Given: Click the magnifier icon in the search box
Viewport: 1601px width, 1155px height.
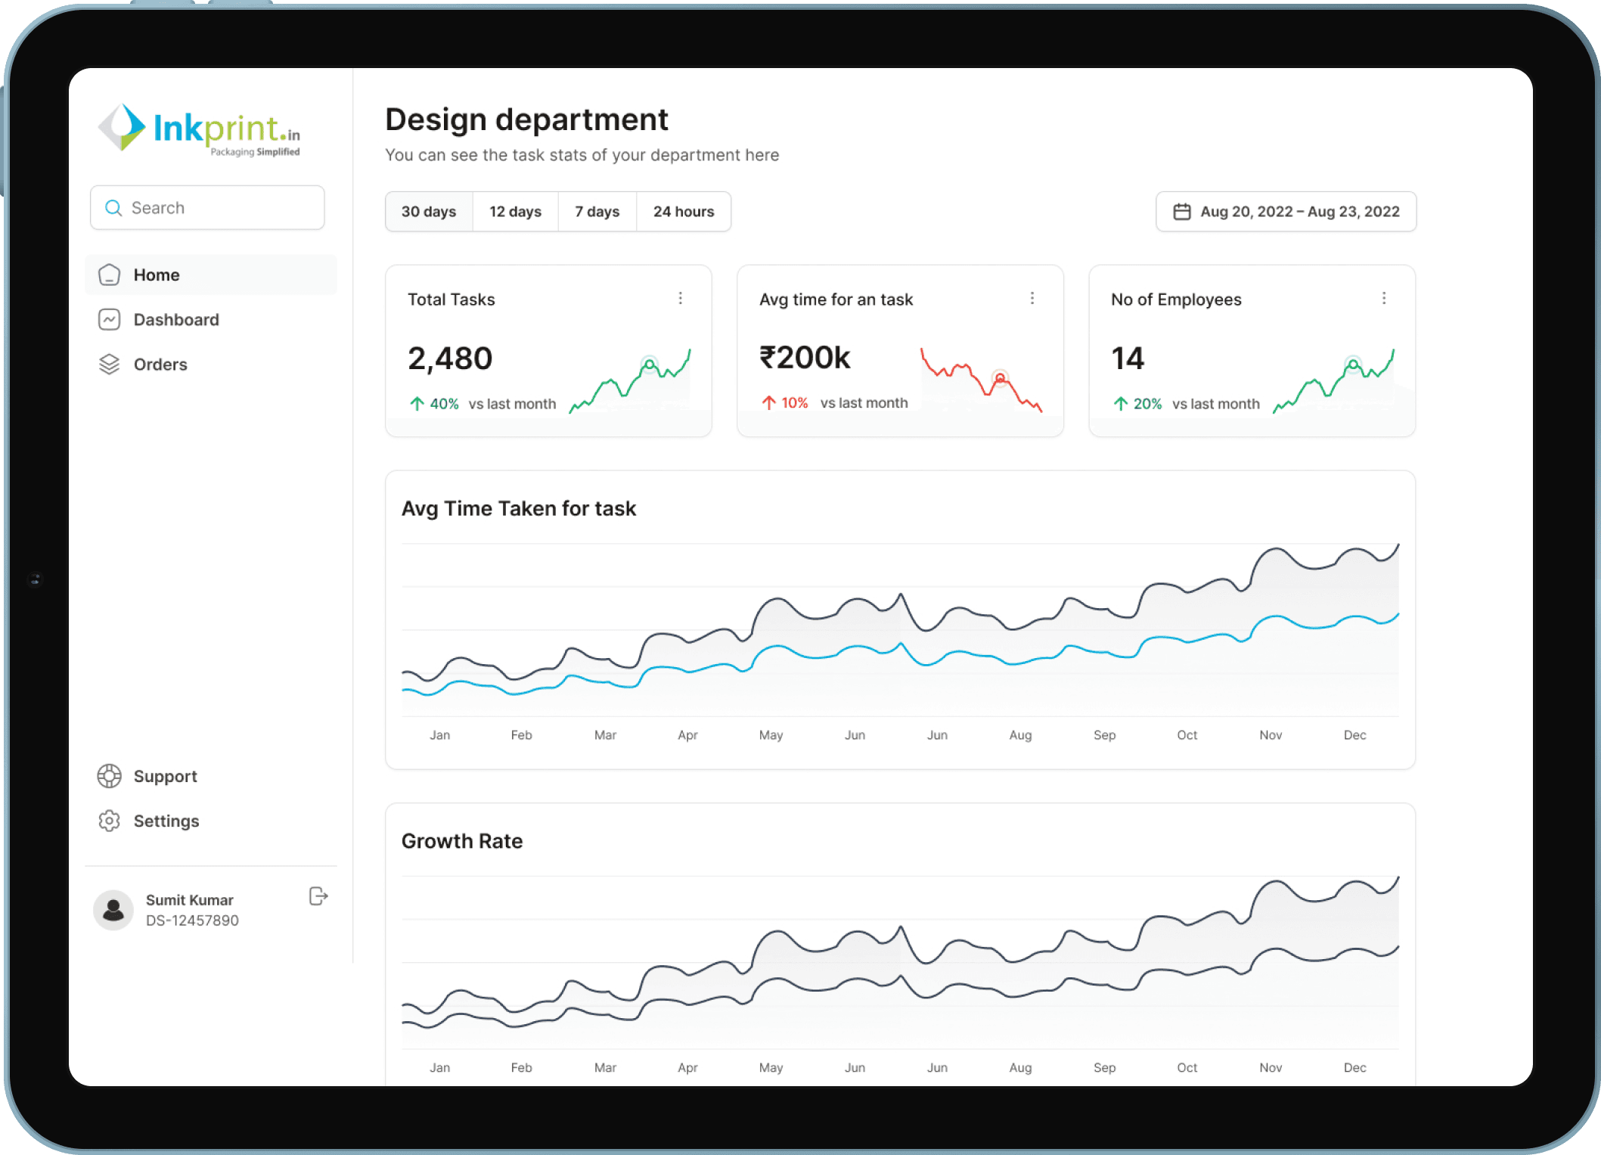Looking at the screenshot, I should tap(113, 208).
